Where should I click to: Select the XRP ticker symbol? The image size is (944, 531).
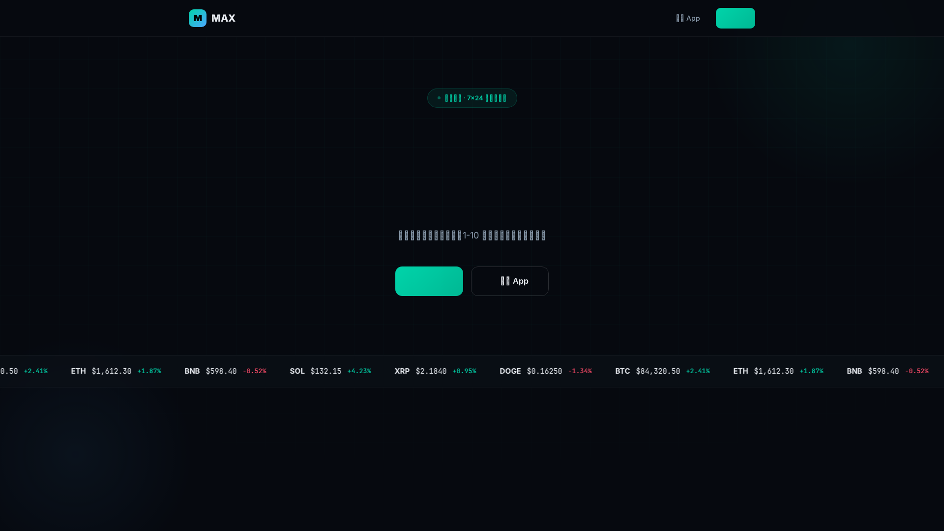[x=402, y=371]
